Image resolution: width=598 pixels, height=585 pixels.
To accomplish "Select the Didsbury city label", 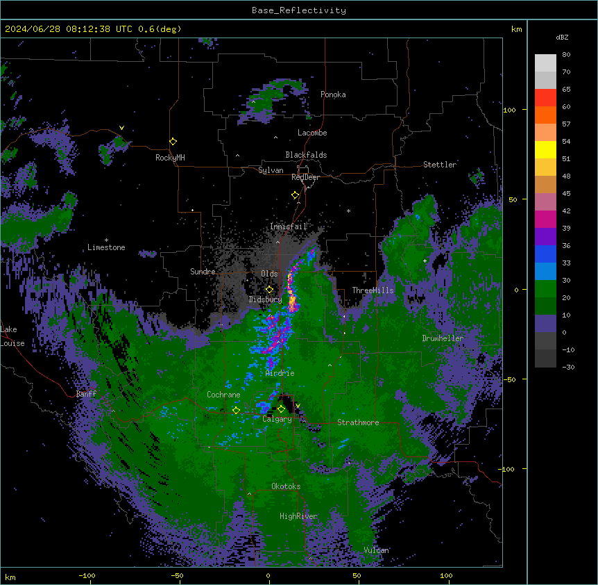I will pos(266,299).
